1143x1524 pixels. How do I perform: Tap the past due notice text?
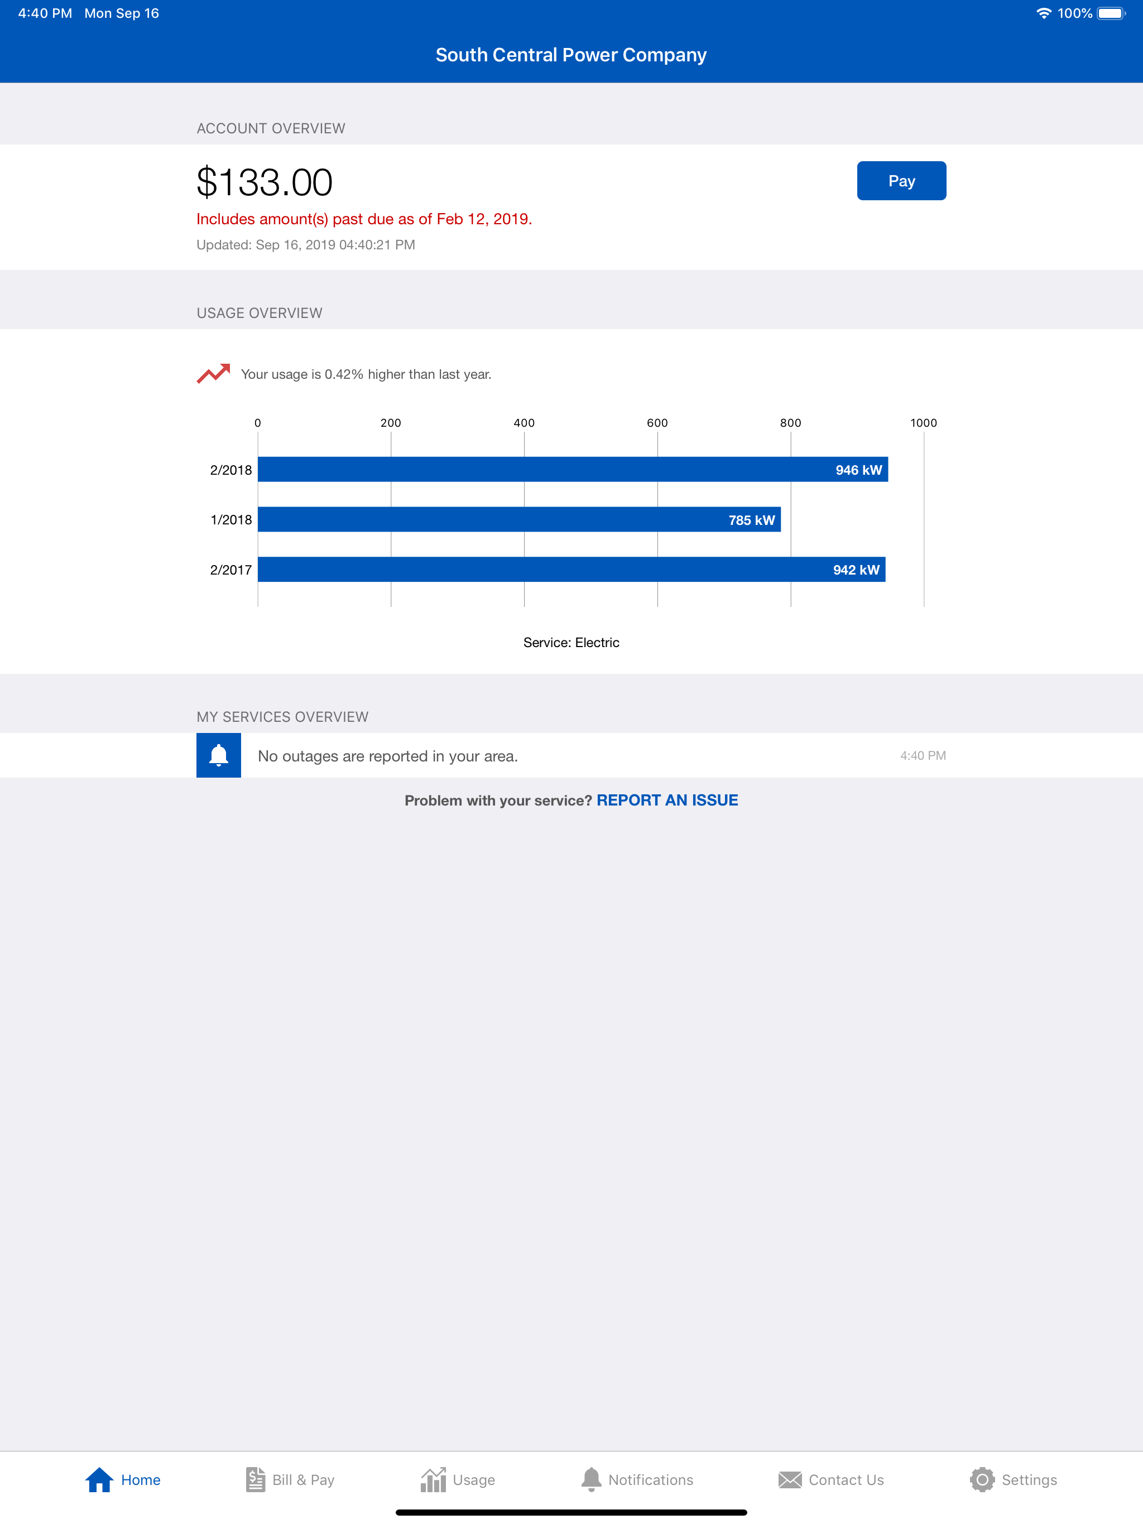point(364,219)
